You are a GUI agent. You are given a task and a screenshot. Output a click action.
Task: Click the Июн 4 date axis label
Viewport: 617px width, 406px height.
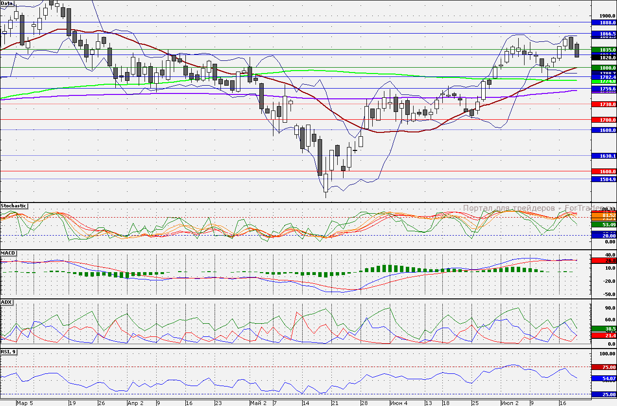coord(399,403)
